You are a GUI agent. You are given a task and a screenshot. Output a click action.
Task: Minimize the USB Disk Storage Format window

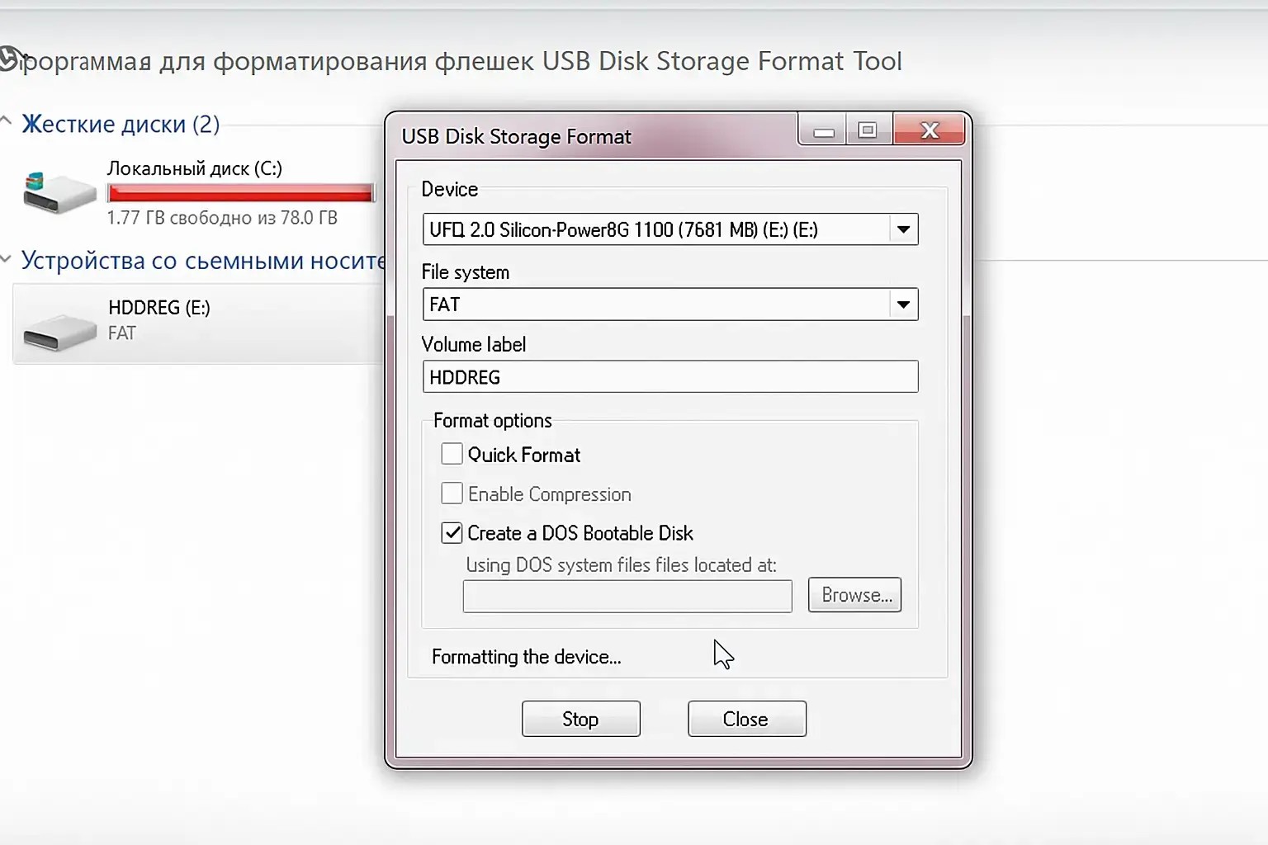pos(823,131)
